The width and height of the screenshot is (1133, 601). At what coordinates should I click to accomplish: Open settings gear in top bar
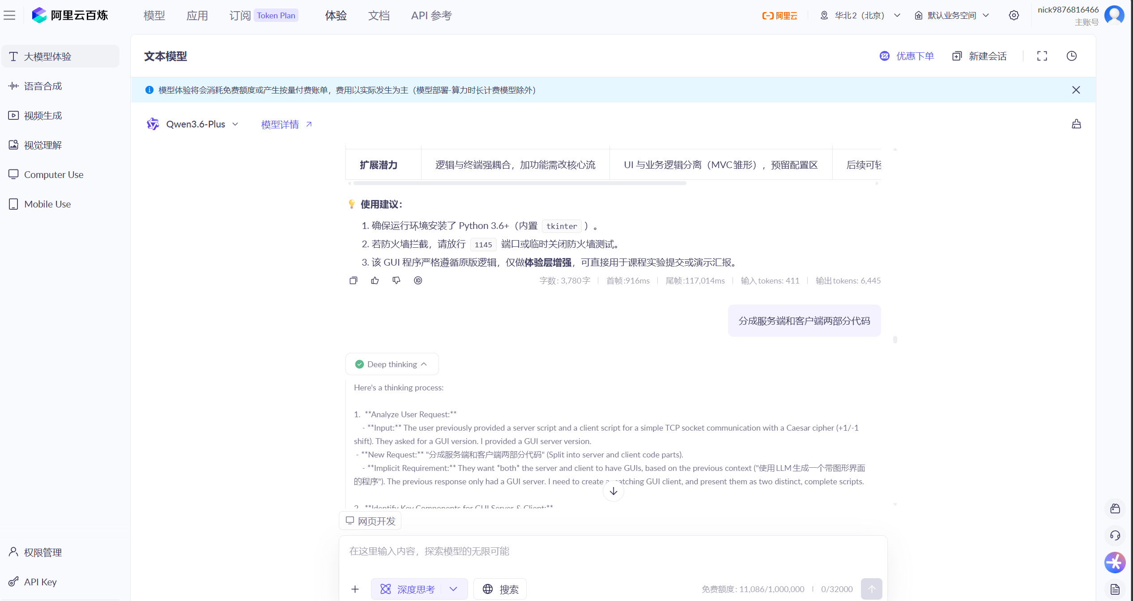click(1014, 15)
